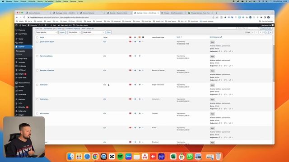This screenshot has height=162, width=289.
Task: Click the Tüm dilleri göster language switcher
Action: 80,25
